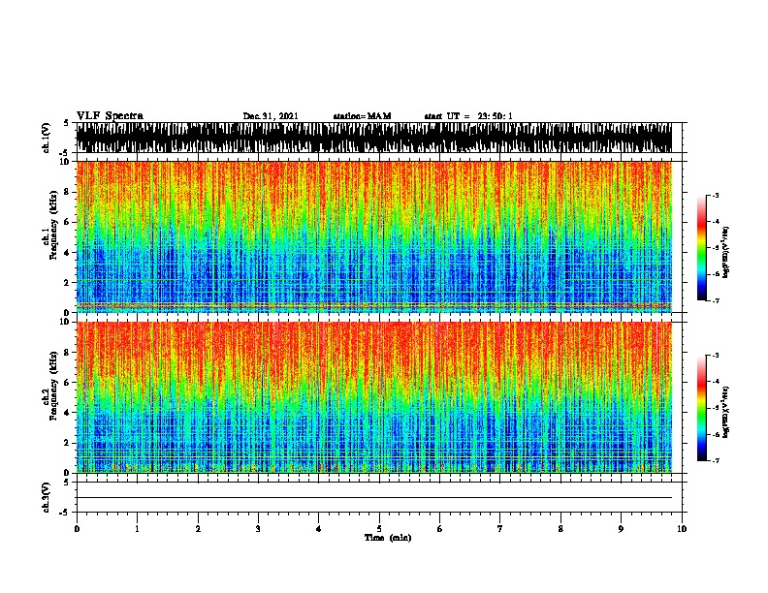Click the ch.1 color bar log(PSD) unit label
This screenshot has width=768, height=593.
tap(725, 252)
